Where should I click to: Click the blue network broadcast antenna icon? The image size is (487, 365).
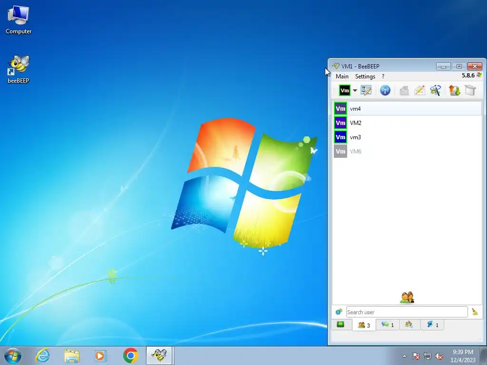coord(385,91)
